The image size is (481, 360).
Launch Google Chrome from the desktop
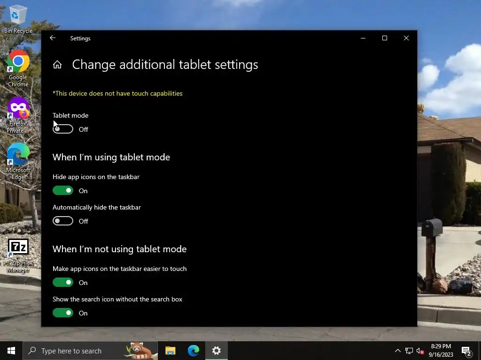click(18, 68)
